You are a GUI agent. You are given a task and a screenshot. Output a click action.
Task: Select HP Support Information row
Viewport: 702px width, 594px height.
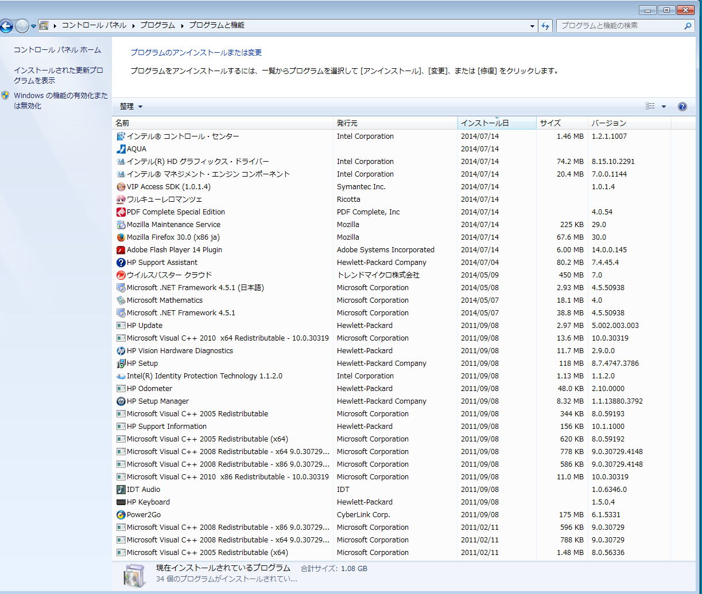point(391,427)
